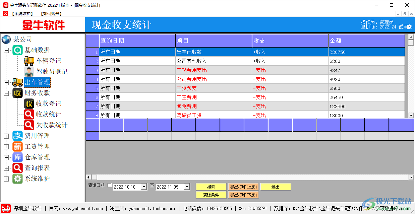415x214 pixels.
Task: Click the 工资预支 cell
Action: [214, 88]
